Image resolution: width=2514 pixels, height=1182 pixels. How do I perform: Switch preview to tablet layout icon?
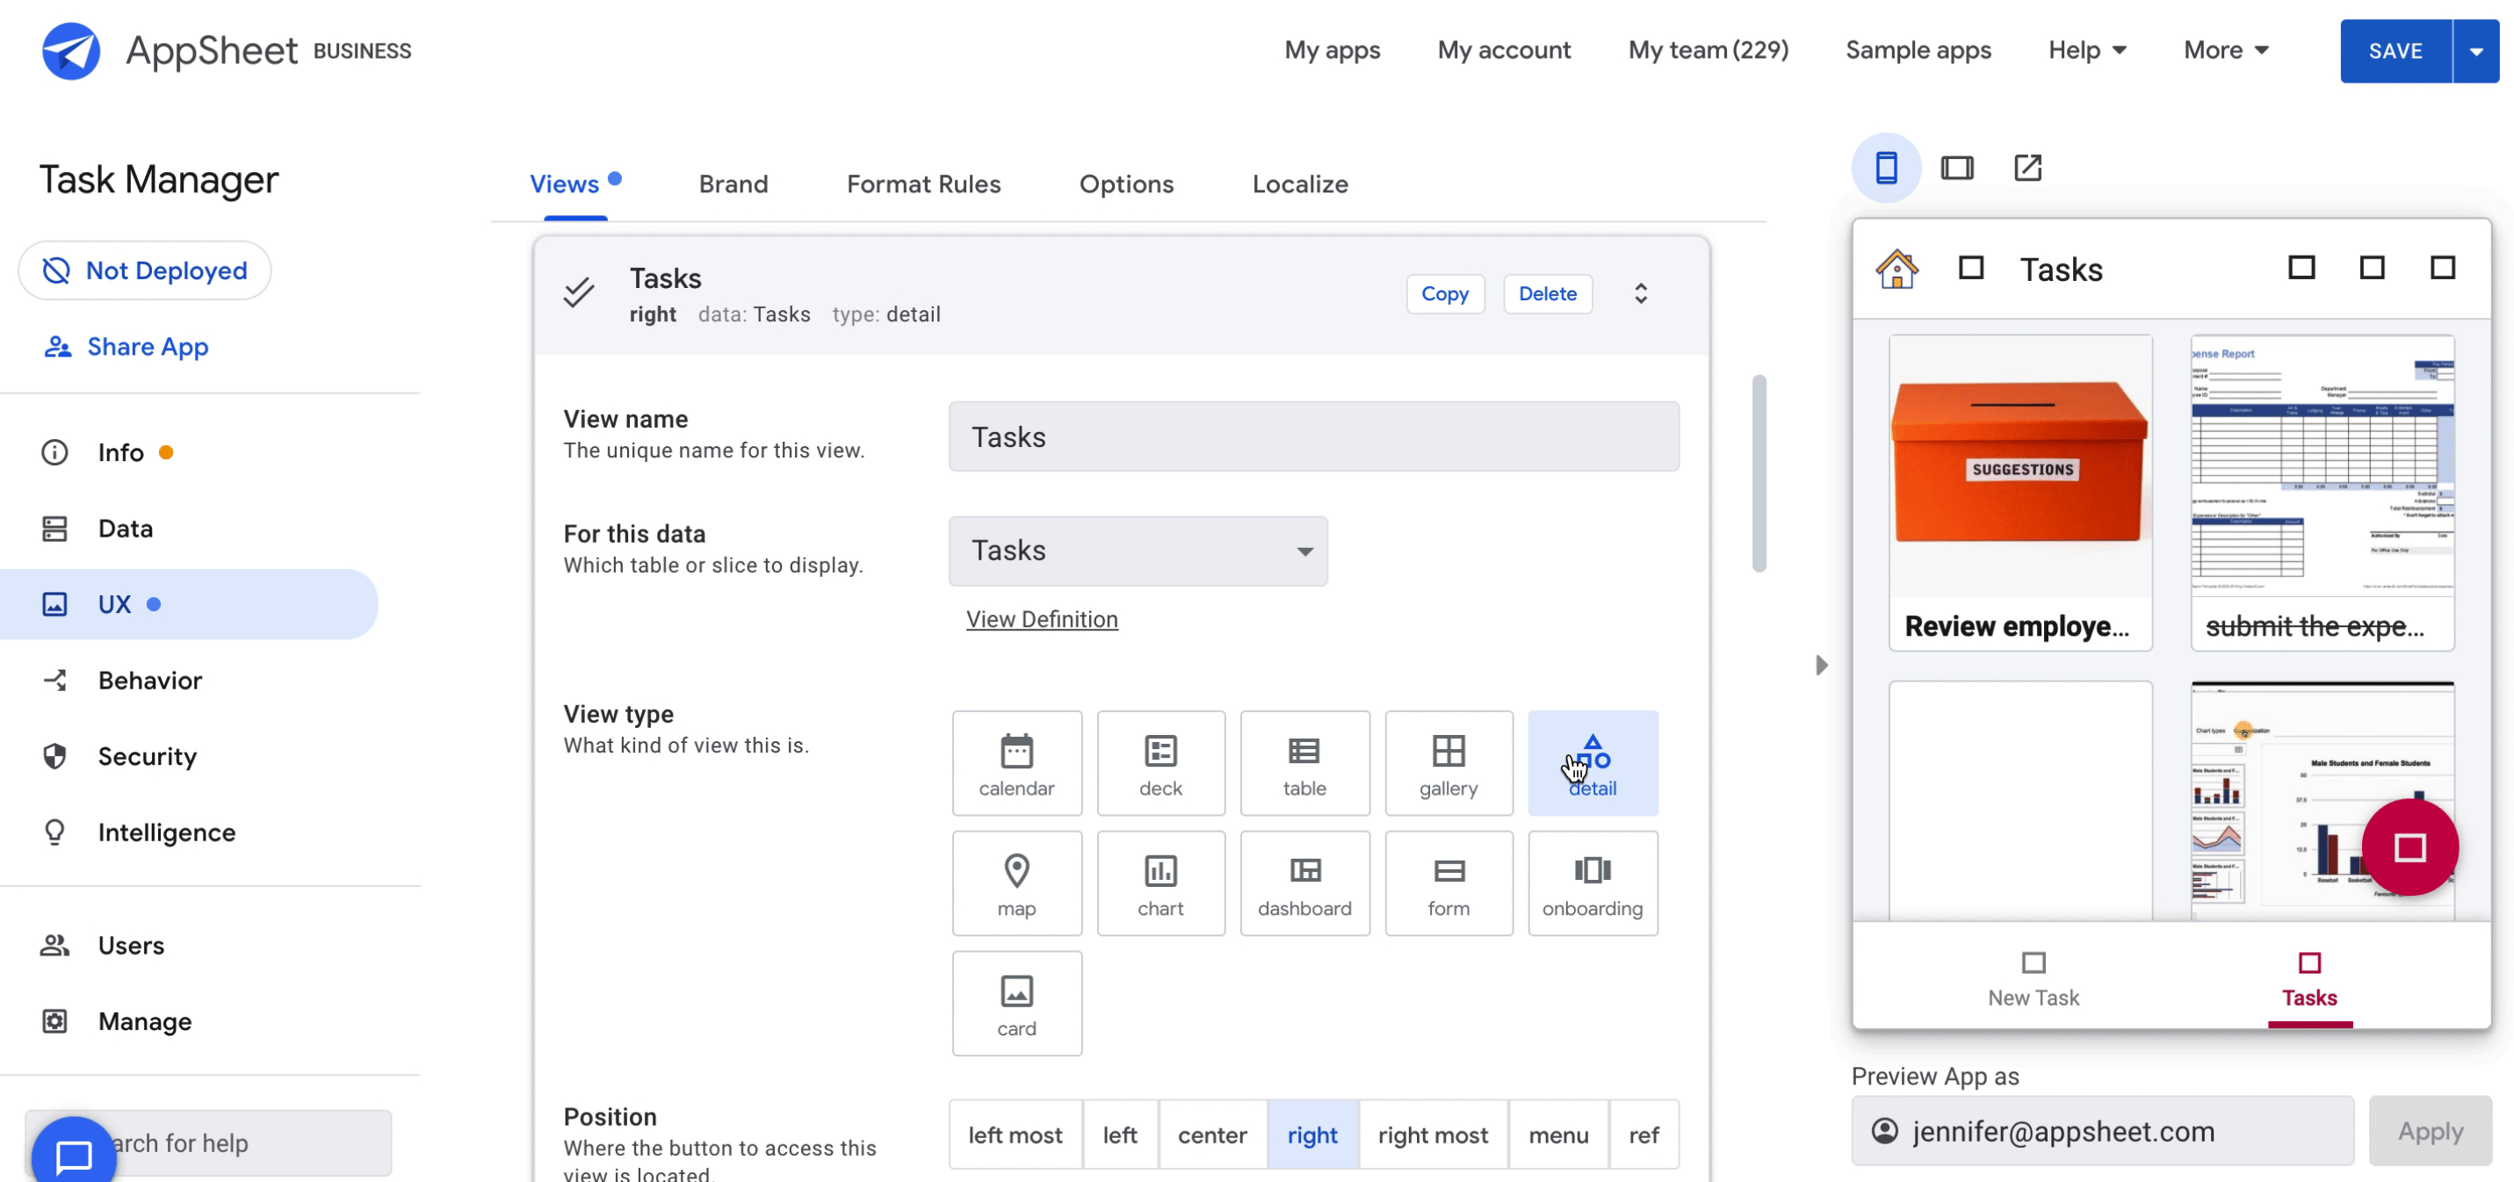[1957, 168]
